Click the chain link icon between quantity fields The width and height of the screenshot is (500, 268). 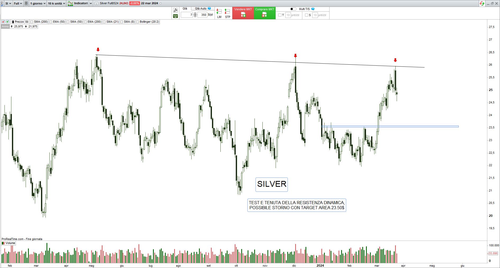(195, 15)
